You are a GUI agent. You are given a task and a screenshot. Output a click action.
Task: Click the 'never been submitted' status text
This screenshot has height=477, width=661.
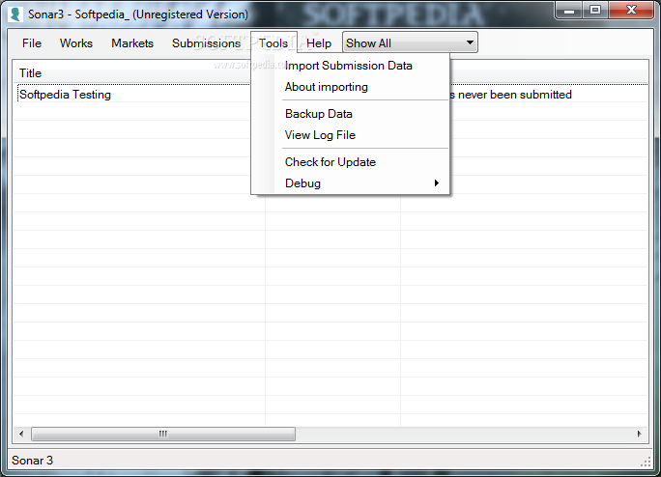(514, 95)
